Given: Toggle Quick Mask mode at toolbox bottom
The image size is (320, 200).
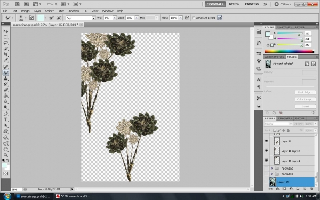Looking at the screenshot, I should 6,173.
